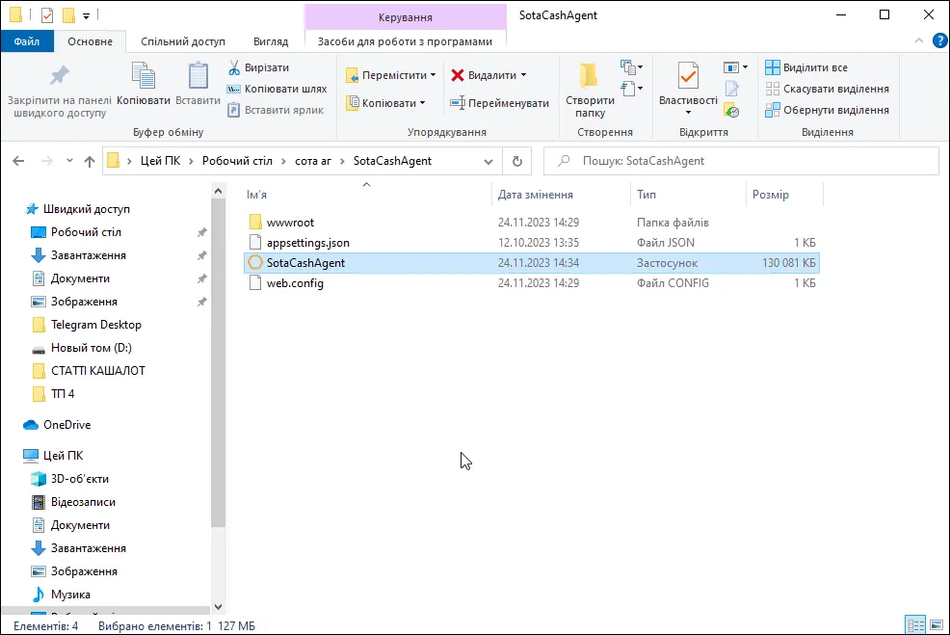950x635 pixels.
Task: Open address bar history dropdown
Action: point(488,161)
